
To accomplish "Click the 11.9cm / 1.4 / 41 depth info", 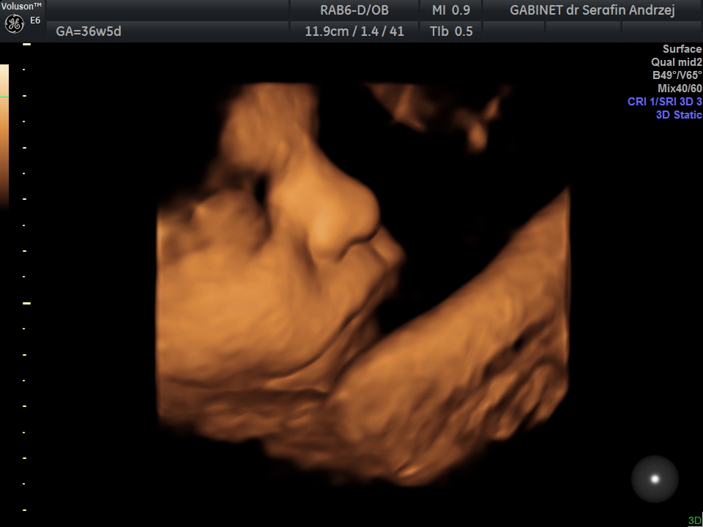I will click(x=354, y=31).
